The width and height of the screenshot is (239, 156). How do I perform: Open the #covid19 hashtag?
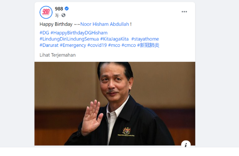click(x=97, y=45)
